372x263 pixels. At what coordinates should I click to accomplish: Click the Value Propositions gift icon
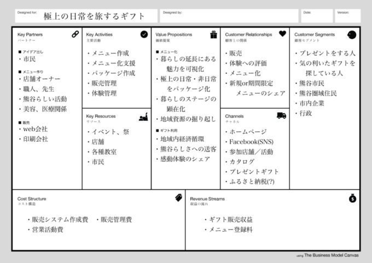(213, 34)
